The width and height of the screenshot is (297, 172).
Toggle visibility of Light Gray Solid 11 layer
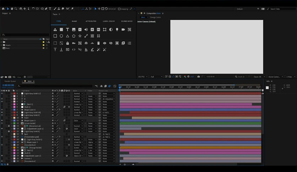click(x=2, y=93)
